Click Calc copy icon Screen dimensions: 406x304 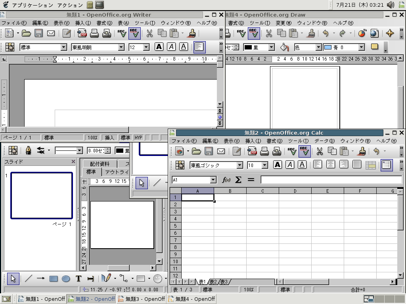click(332, 151)
